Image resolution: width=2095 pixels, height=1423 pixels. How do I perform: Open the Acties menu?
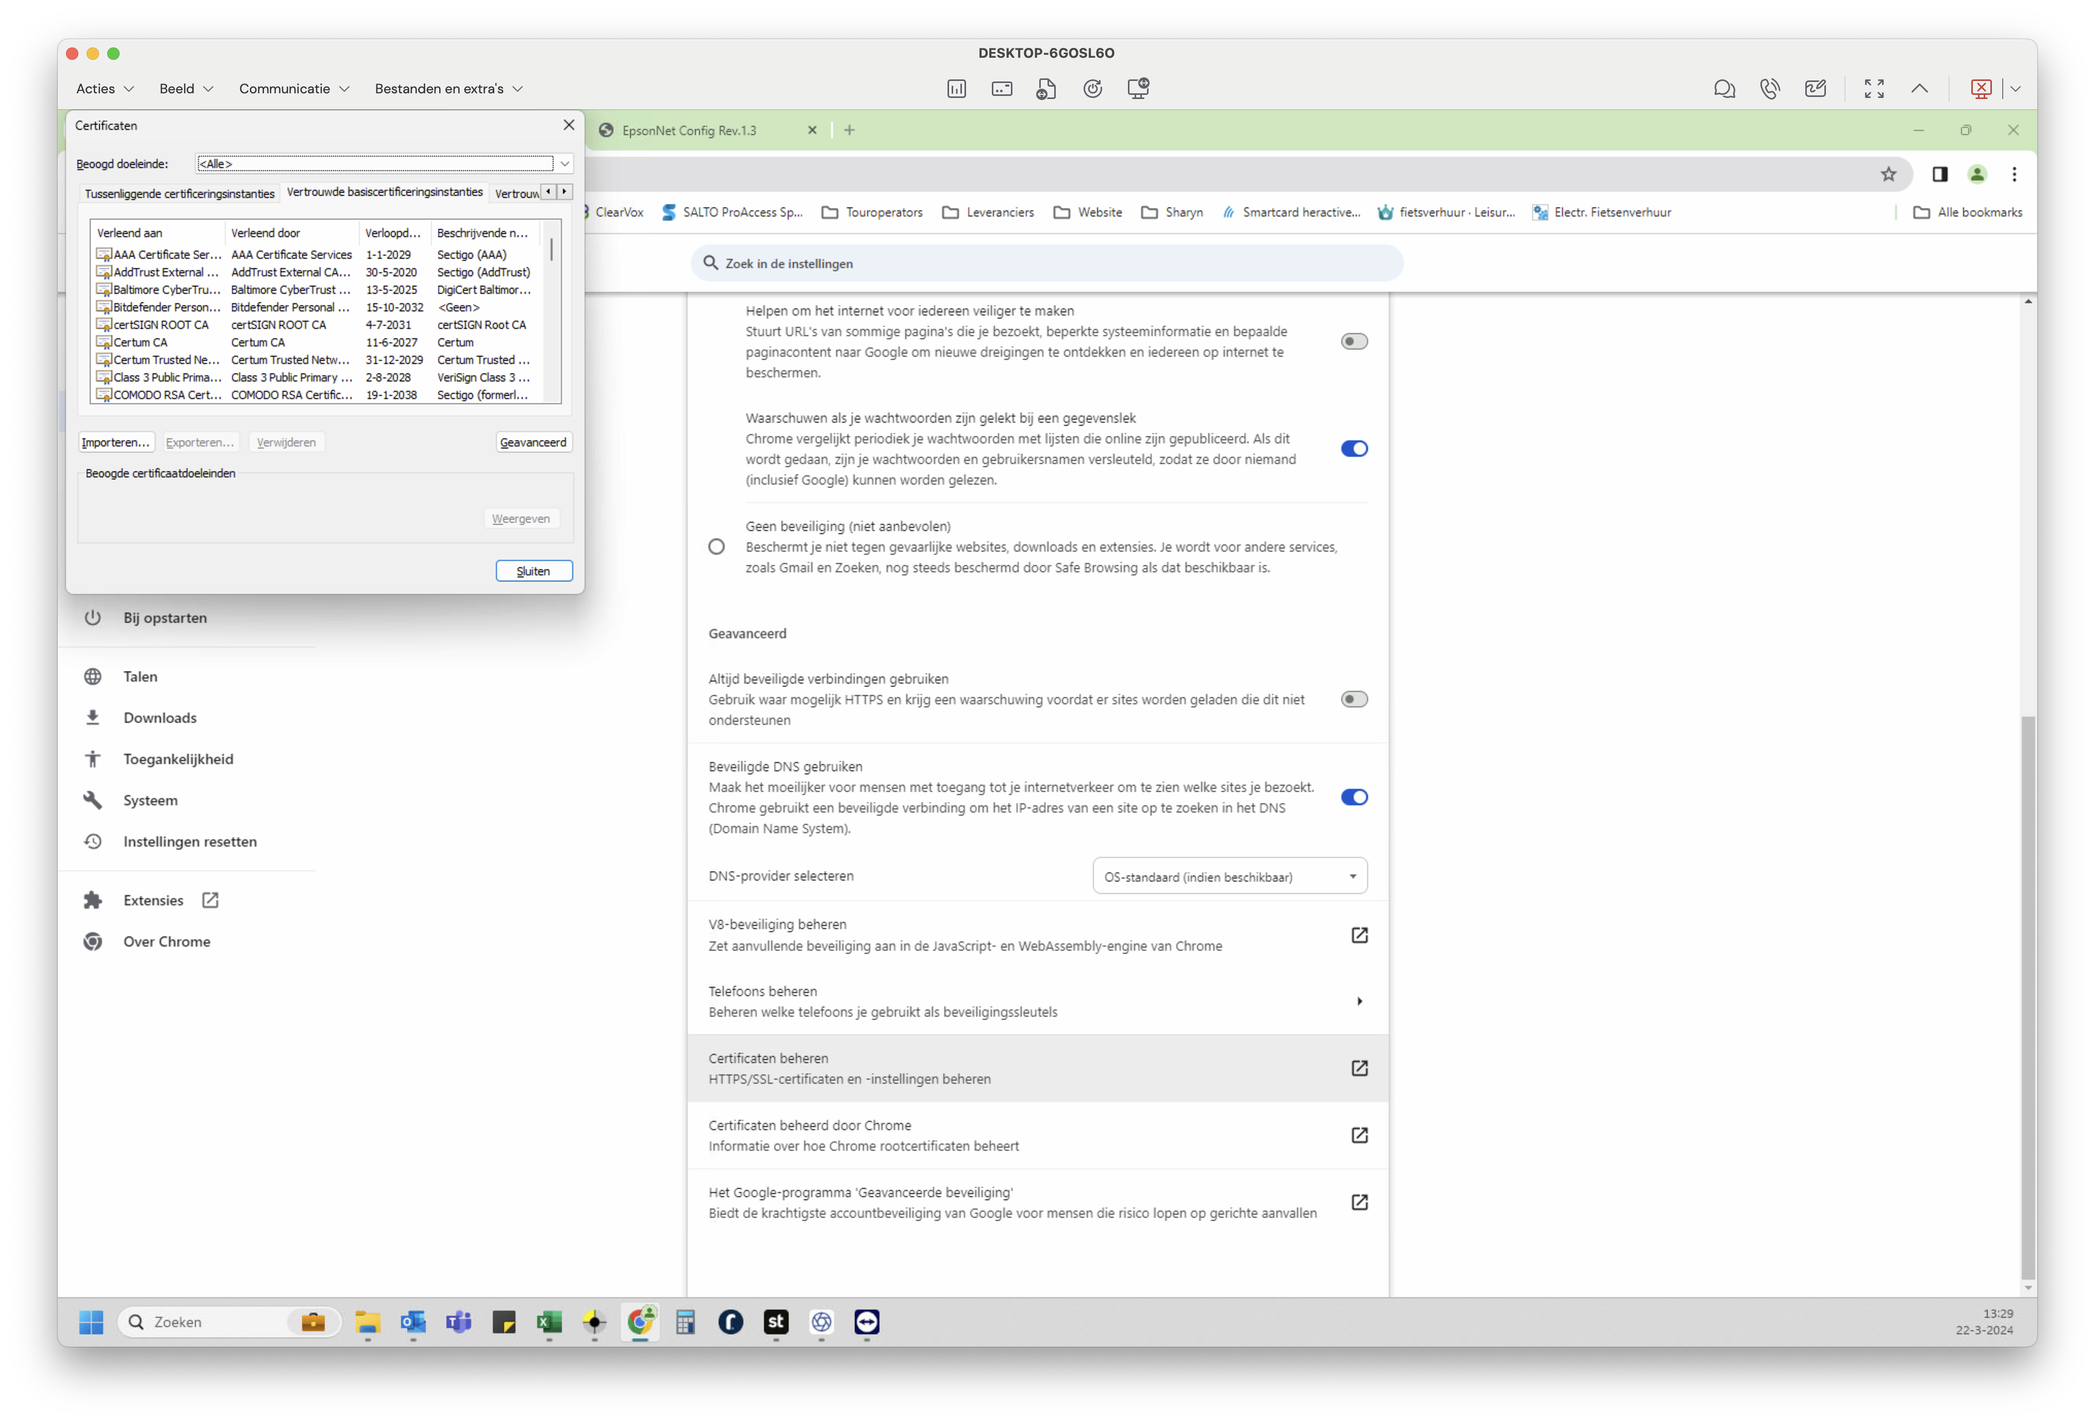coord(105,88)
